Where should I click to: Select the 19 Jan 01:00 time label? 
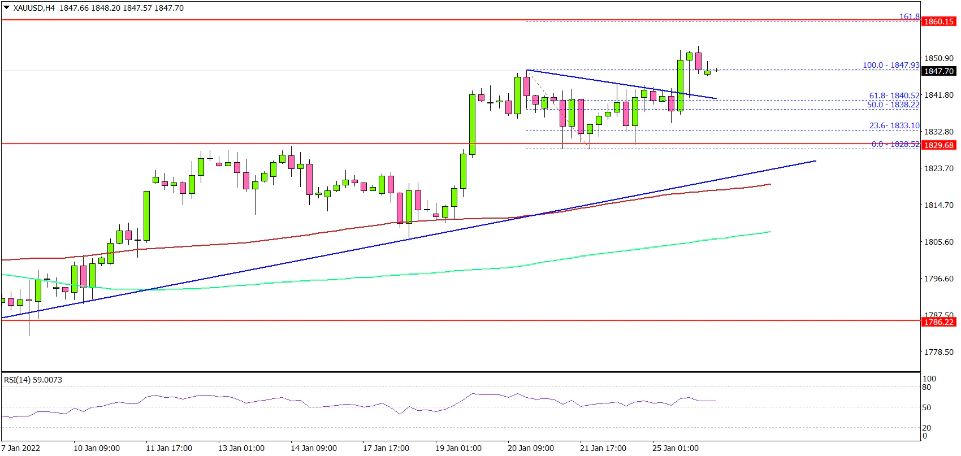458,448
